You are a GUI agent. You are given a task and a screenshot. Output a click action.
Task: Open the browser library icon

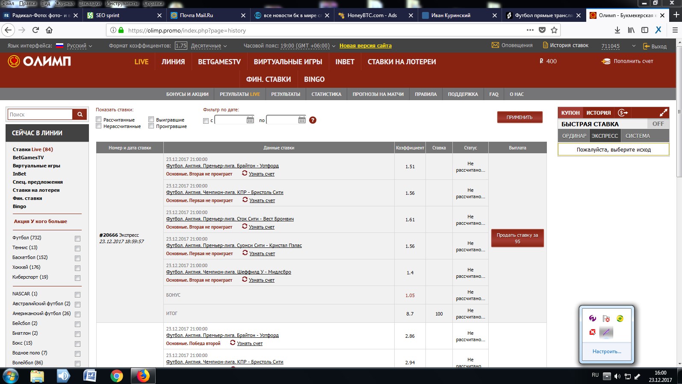coord(631,30)
